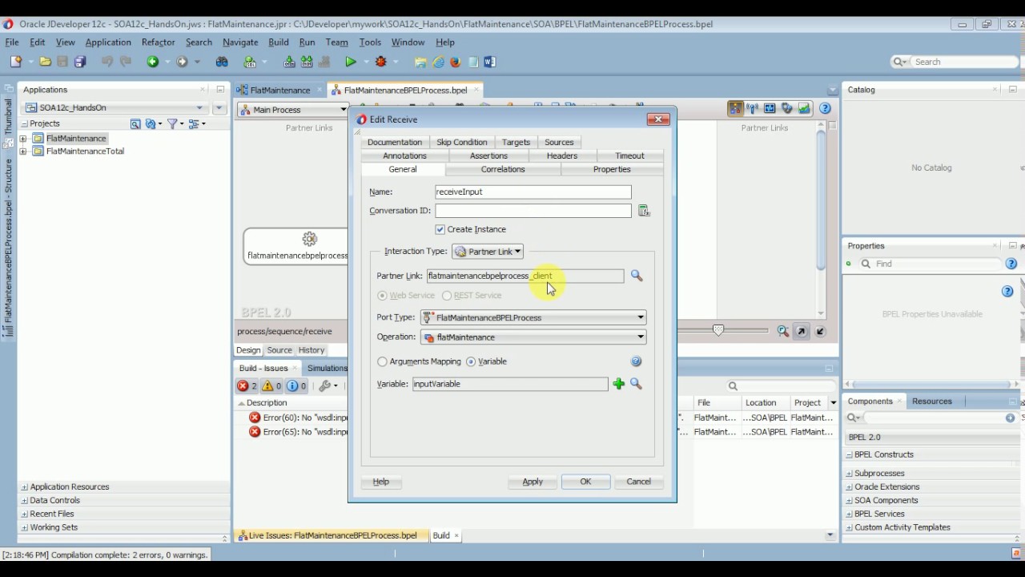Click the Word document icon in toolbar

490,62
